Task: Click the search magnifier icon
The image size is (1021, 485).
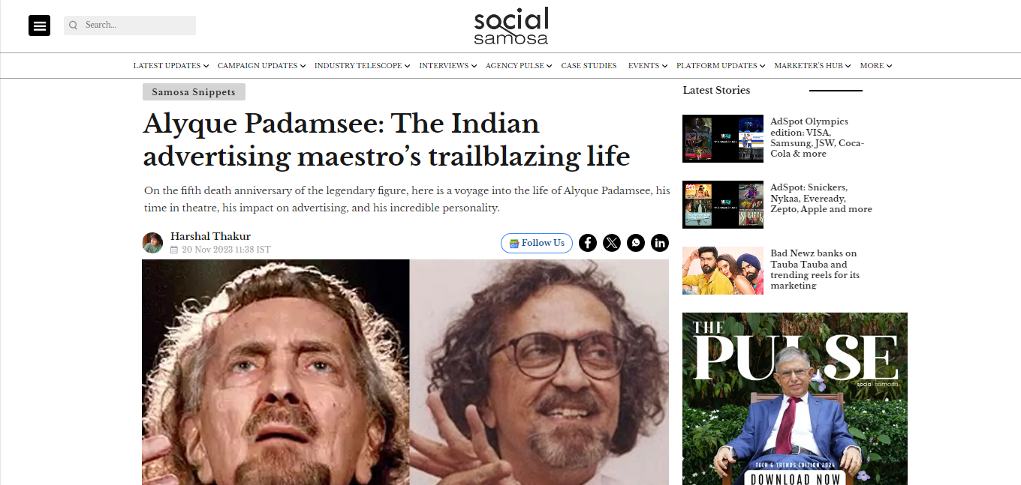Action: (x=74, y=25)
